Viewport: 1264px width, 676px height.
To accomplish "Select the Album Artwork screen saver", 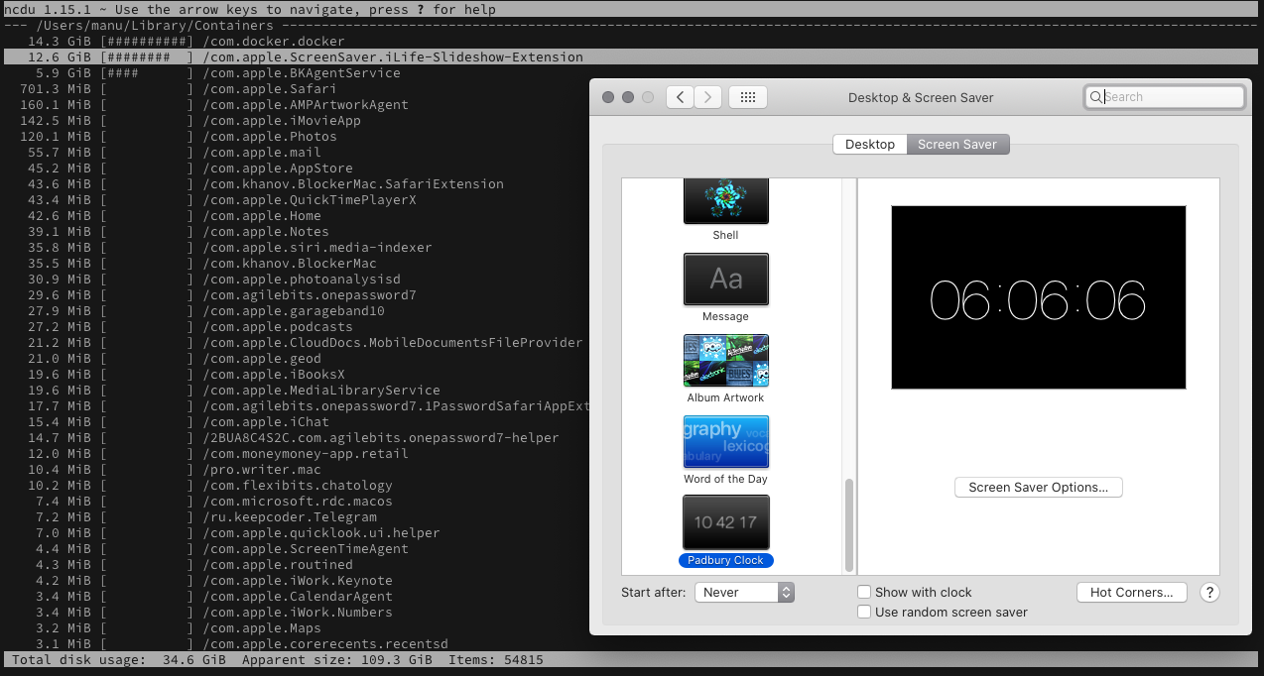I will click(x=725, y=361).
